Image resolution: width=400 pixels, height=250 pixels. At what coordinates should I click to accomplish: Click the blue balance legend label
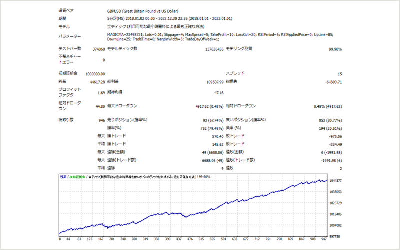(x=63, y=177)
